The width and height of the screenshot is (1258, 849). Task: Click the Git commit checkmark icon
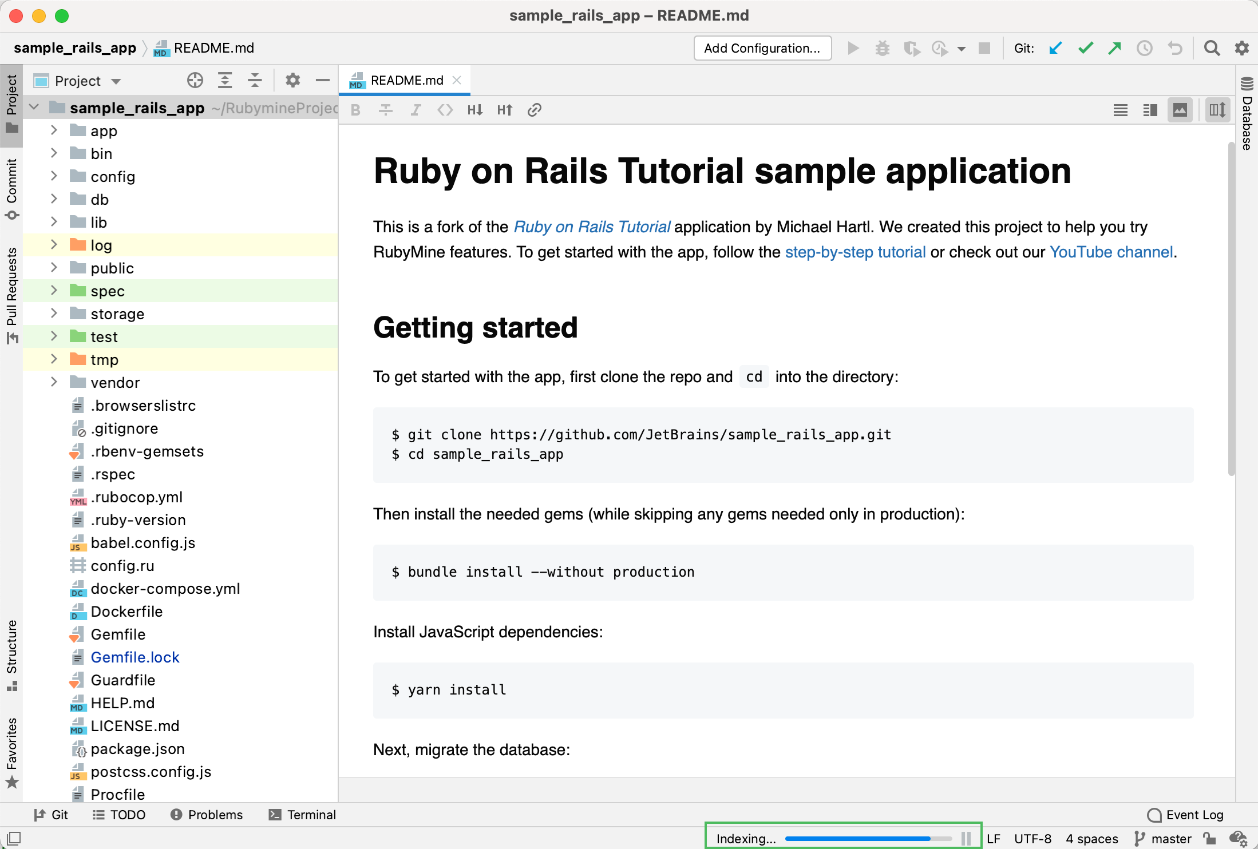pyautogui.click(x=1085, y=48)
